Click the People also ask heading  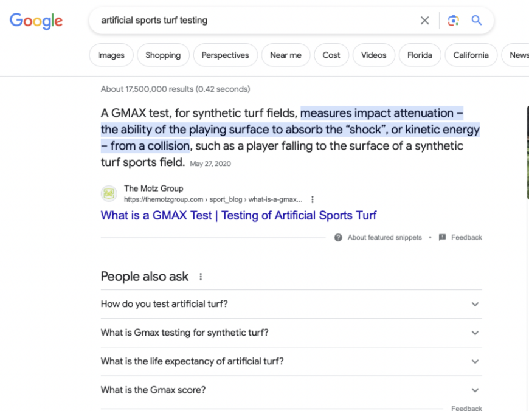144,277
